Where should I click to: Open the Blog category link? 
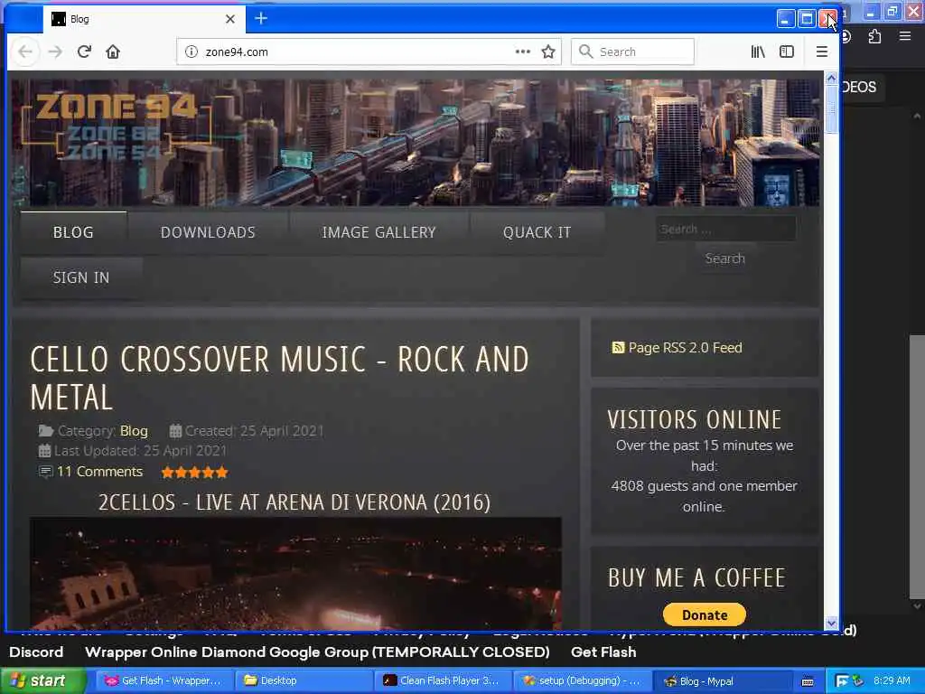pos(134,431)
